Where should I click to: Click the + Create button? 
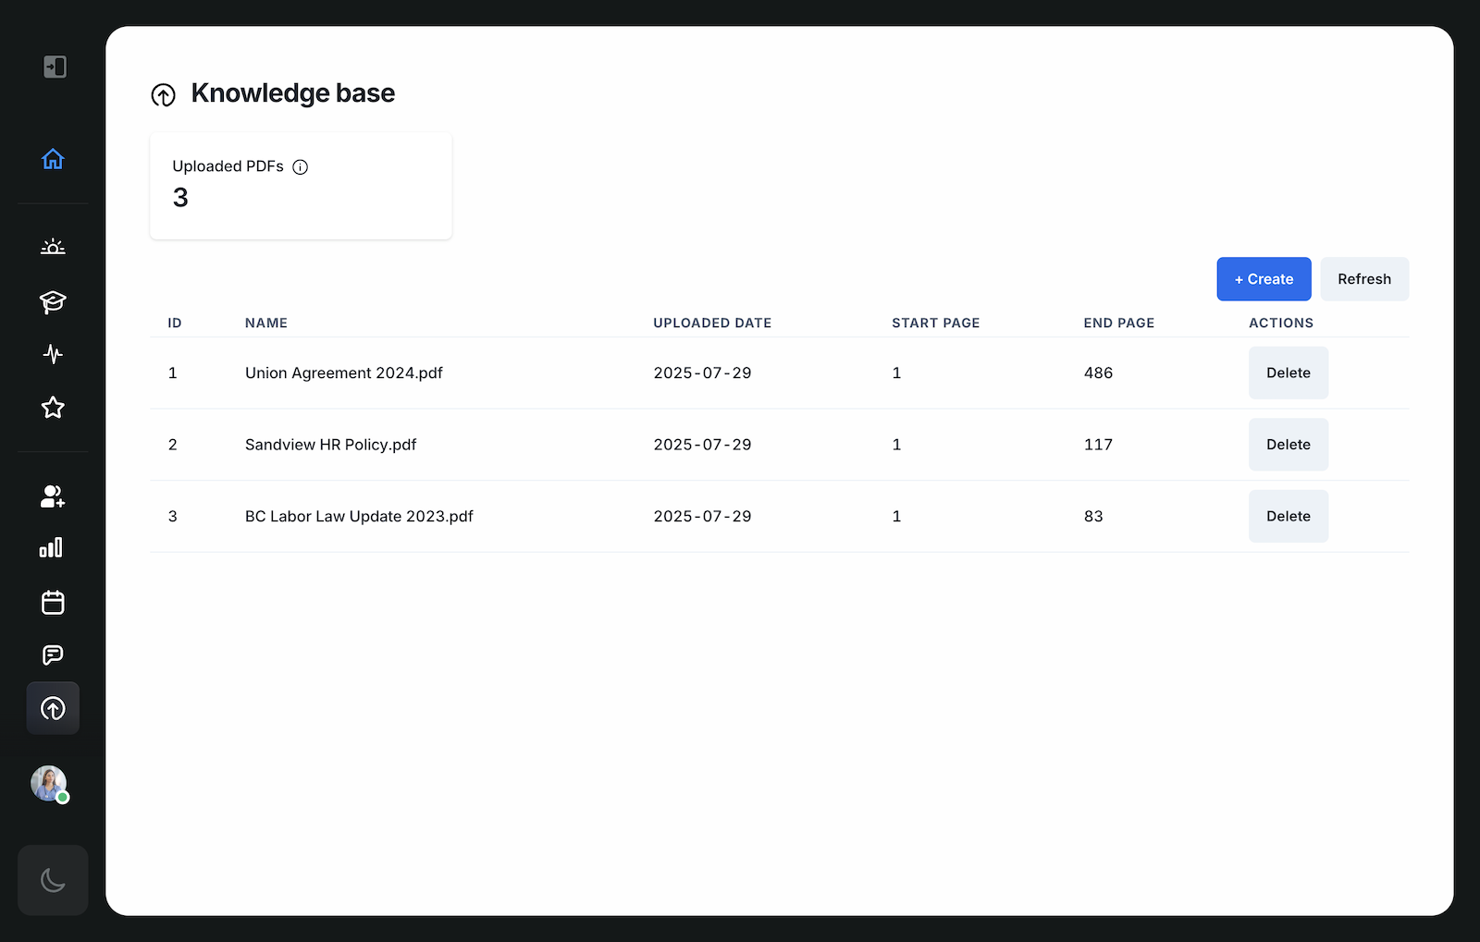(1264, 278)
